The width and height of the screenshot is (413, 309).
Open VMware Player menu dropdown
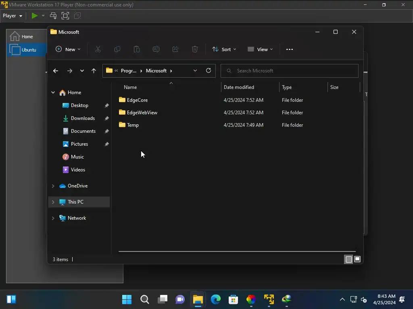(x=13, y=16)
